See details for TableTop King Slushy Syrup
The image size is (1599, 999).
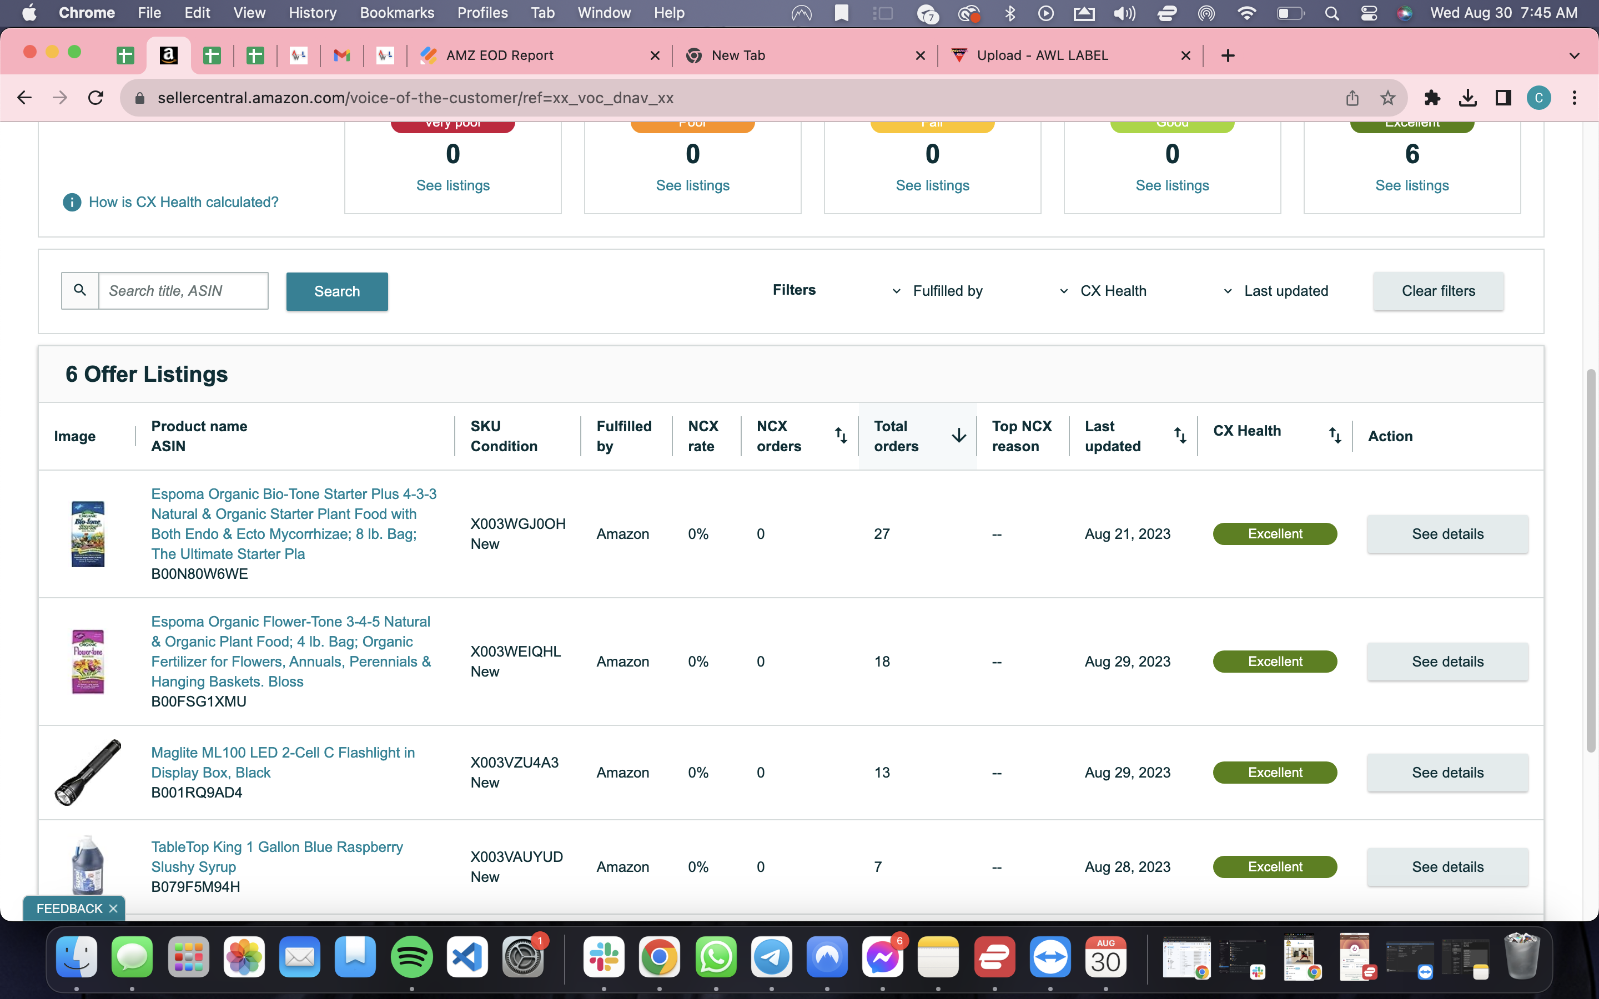(1447, 867)
